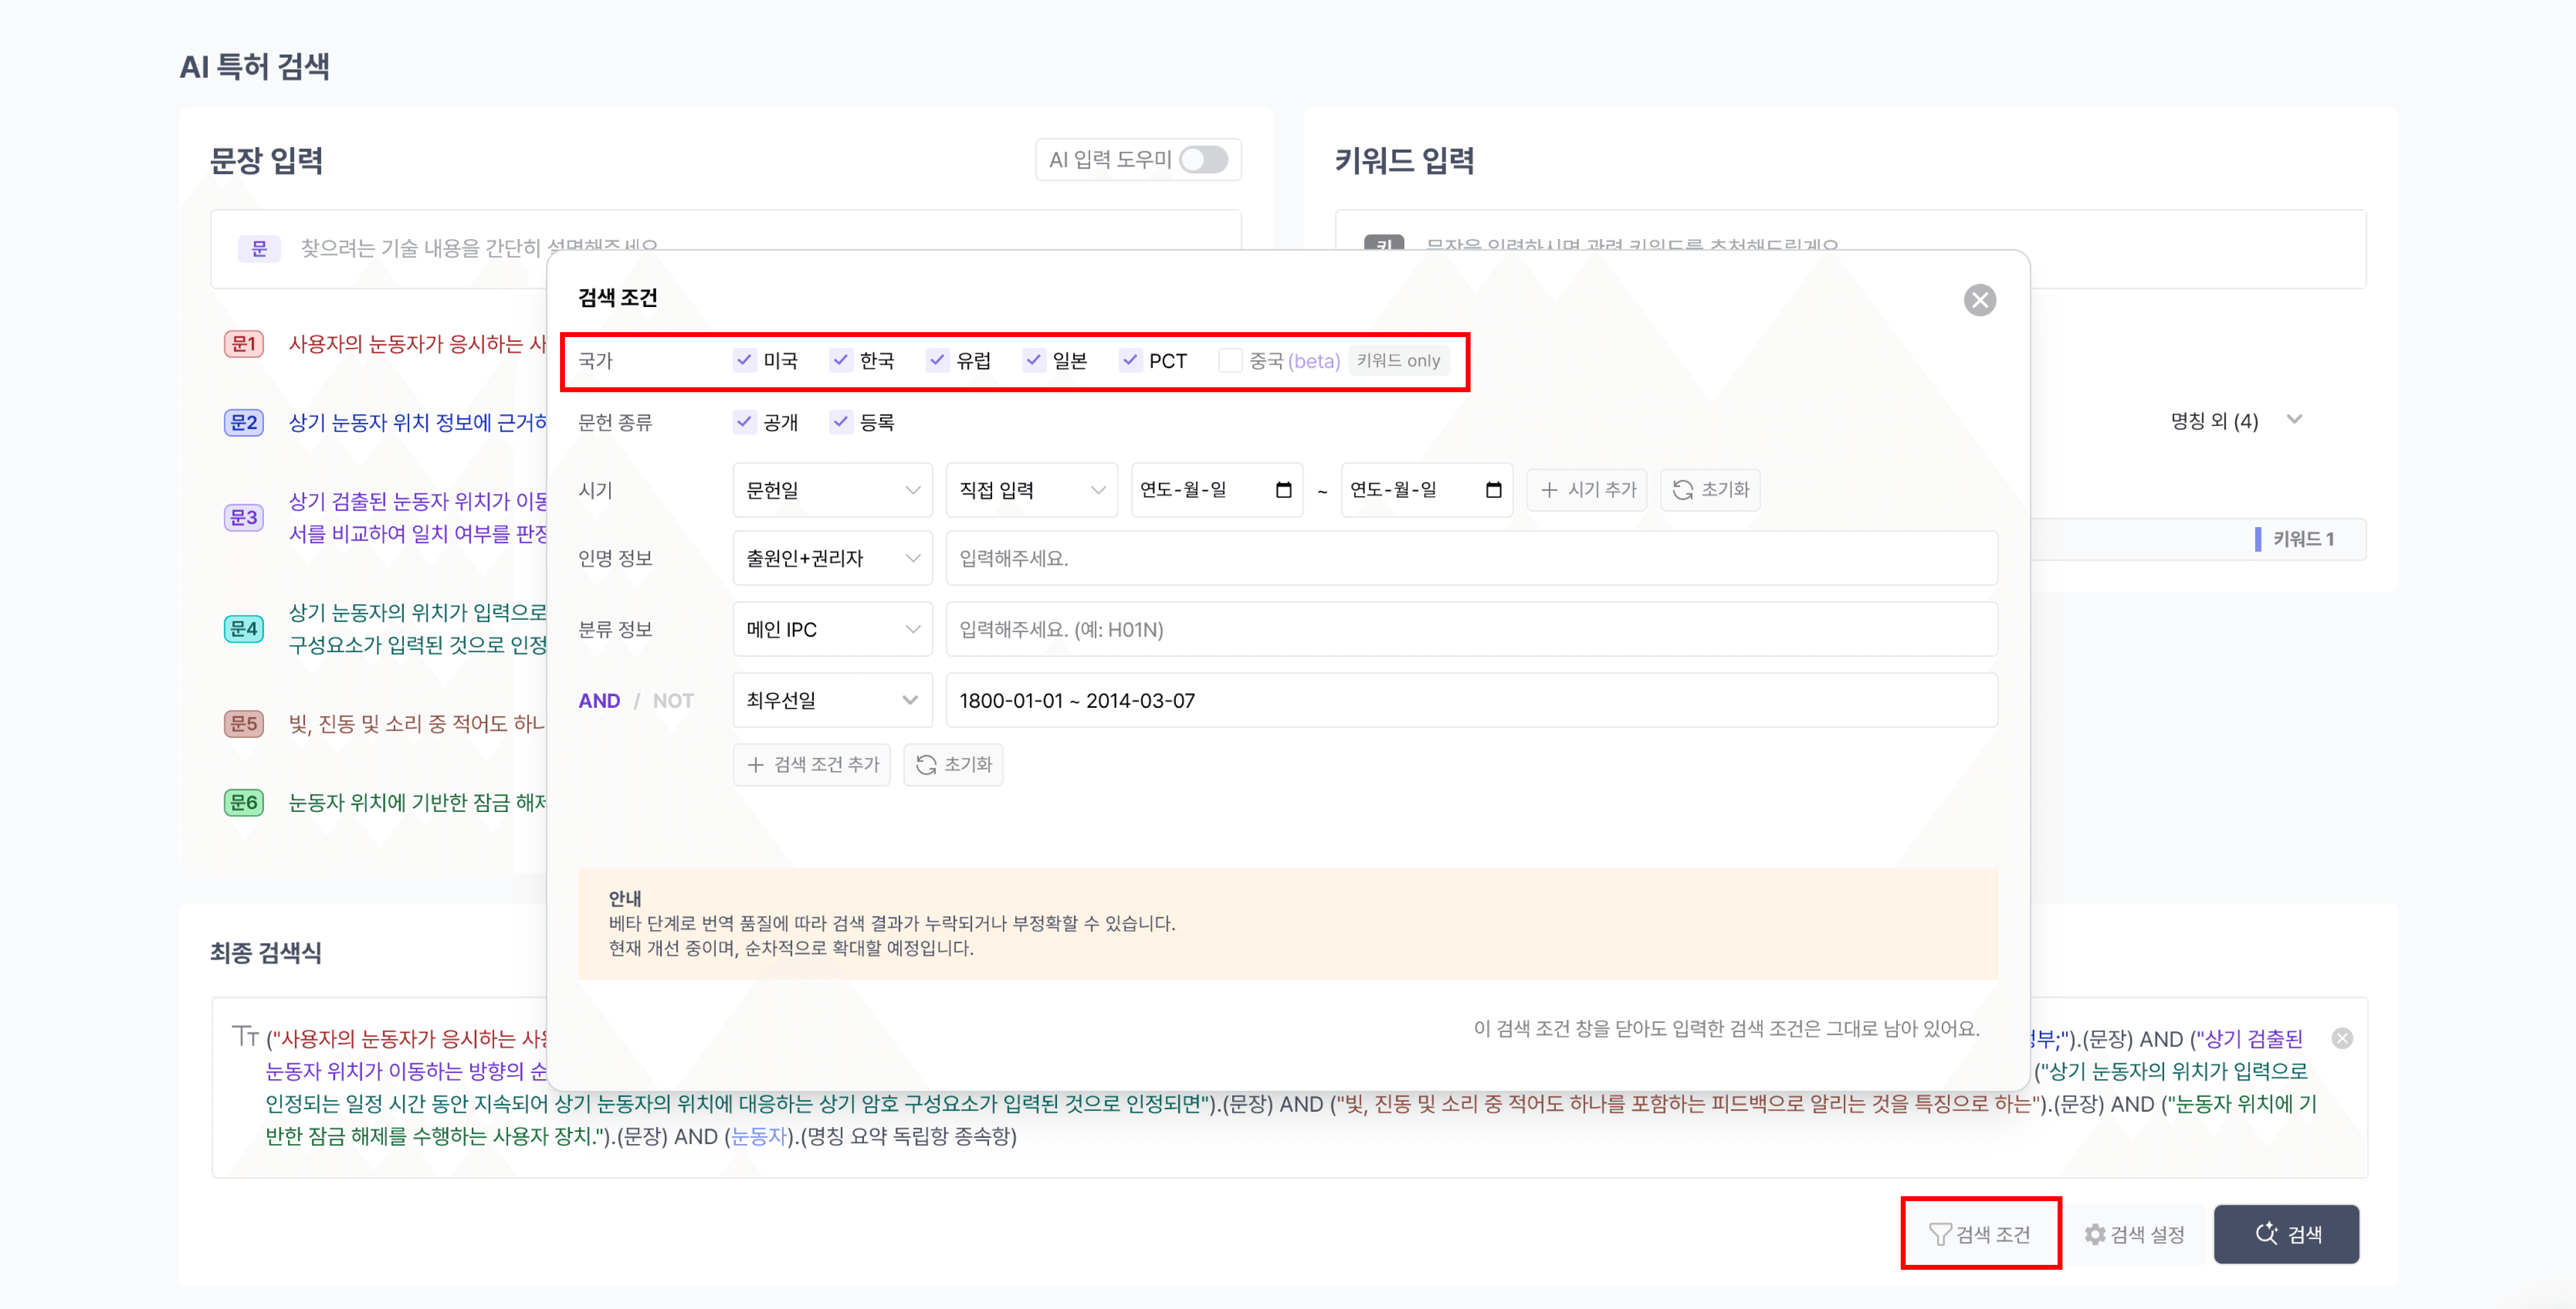Viewport: 2576px width, 1309px height.
Task: Click the 검색 조건 추가 button
Action: (812, 764)
